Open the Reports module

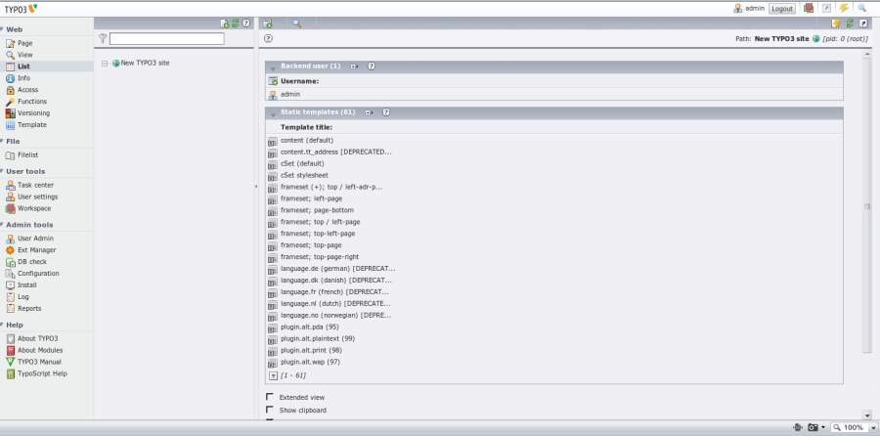coord(29,308)
